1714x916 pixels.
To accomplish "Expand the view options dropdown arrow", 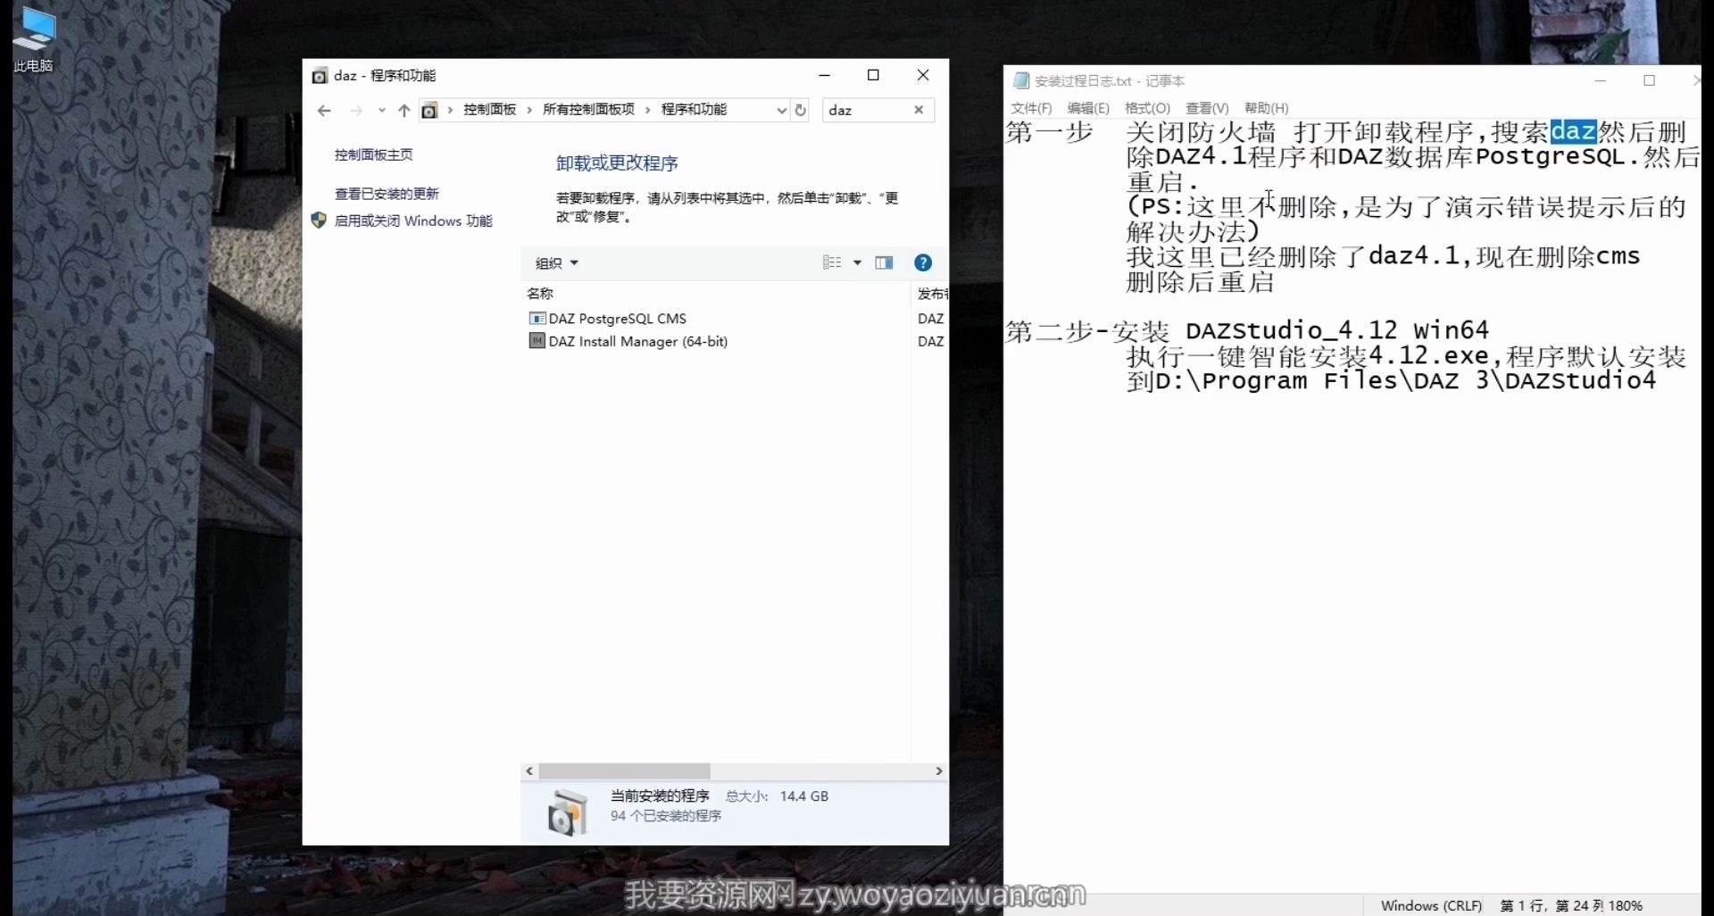I will tap(857, 262).
